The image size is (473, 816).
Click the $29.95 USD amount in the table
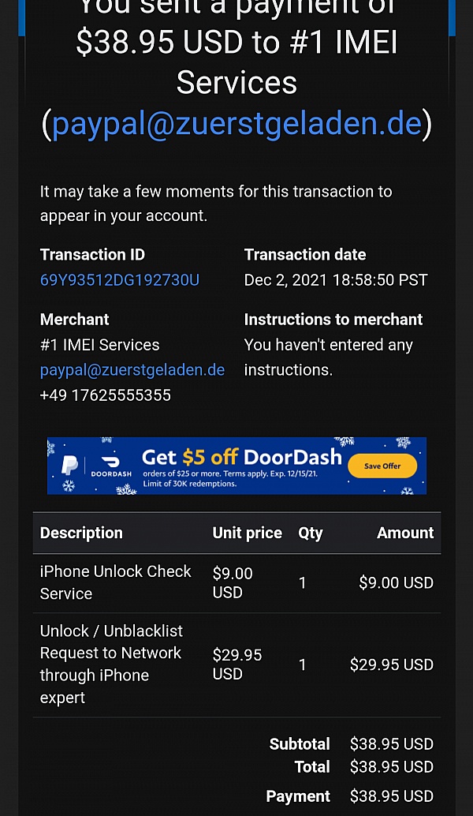391,664
